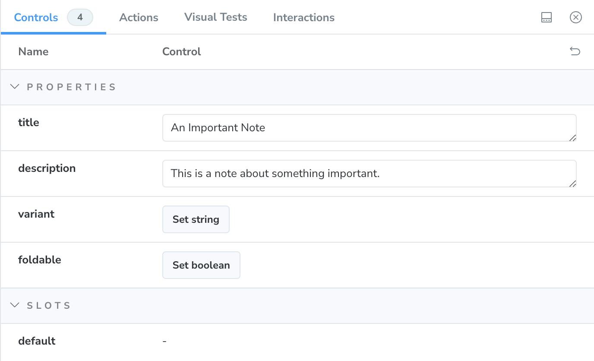The image size is (594, 361).
Task: Reset controls with the undo arrow icon
Action: point(575,52)
